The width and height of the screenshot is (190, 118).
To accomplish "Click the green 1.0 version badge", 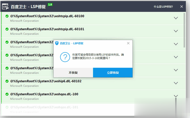I will click(x=50, y=5).
